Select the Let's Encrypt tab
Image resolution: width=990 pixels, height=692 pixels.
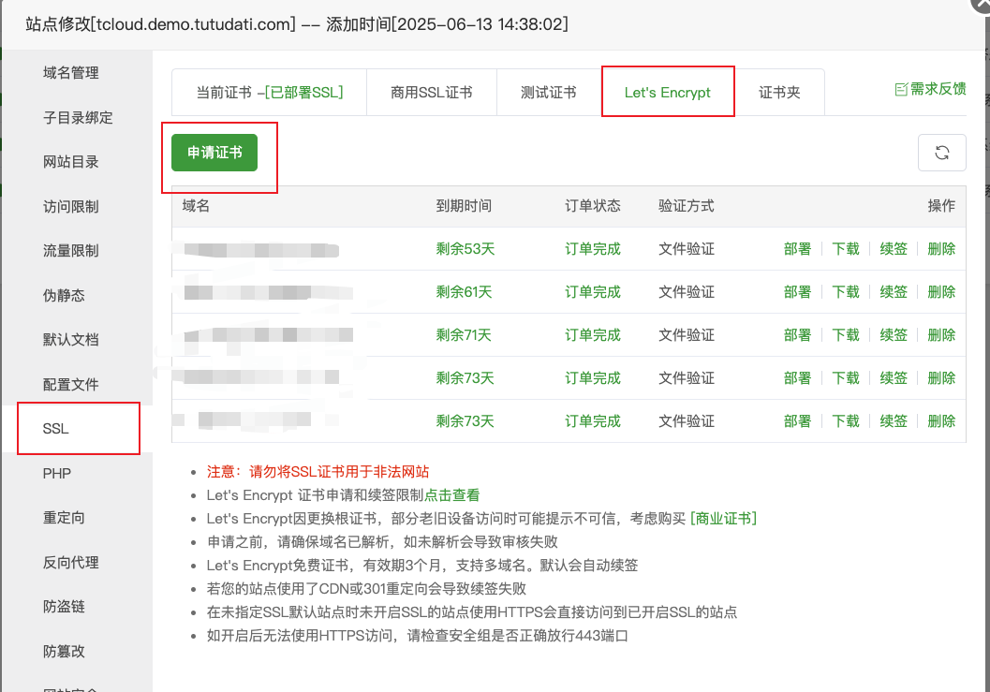(x=668, y=91)
